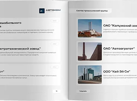Click the description starting with 'Укрепил позиции группы'

tap(120, 31)
